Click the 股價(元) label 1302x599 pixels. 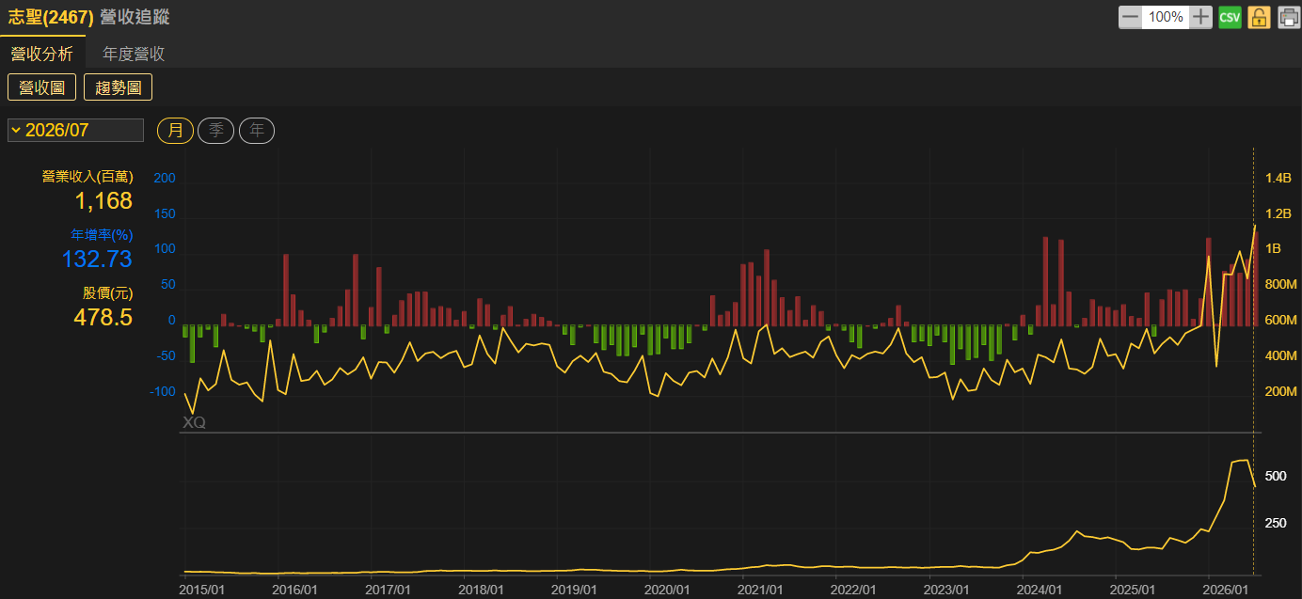(x=108, y=292)
